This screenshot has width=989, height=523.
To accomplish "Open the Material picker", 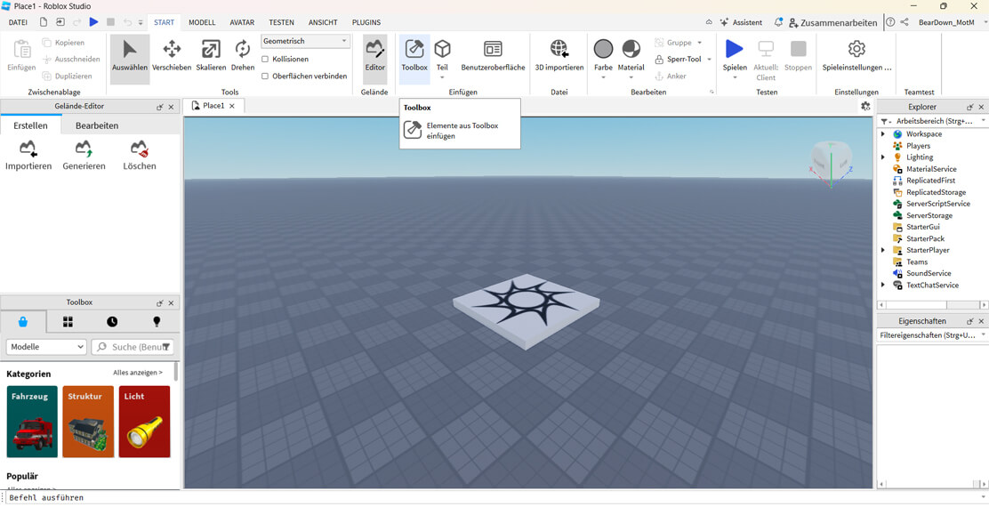I will pyautogui.click(x=631, y=58).
